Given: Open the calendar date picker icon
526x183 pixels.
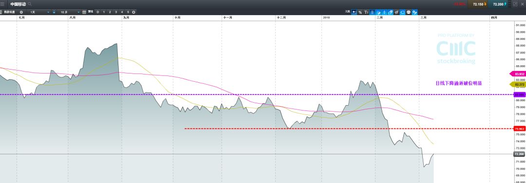Looking at the screenshot, I should 84,12.
